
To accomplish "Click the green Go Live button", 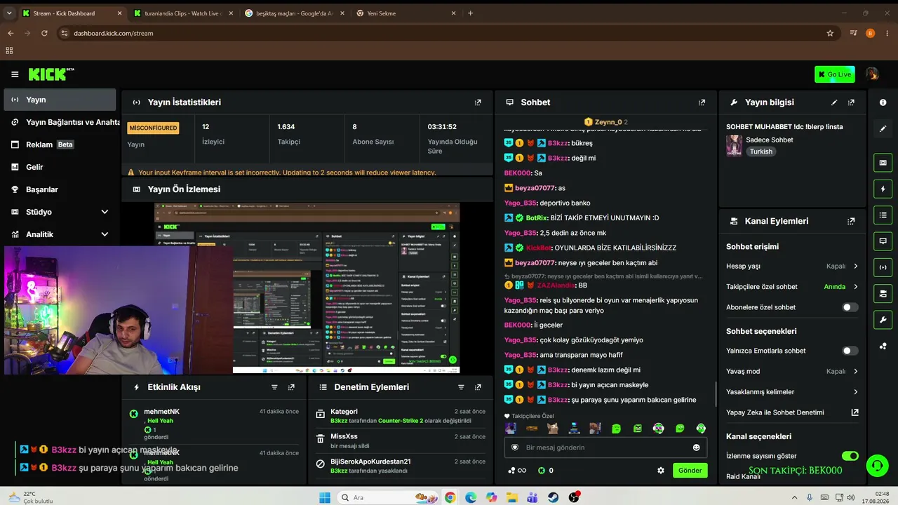I will coord(835,74).
